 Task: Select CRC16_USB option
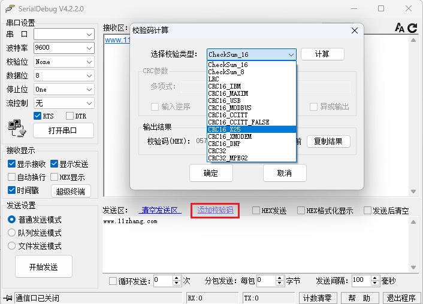click(252, 101)
